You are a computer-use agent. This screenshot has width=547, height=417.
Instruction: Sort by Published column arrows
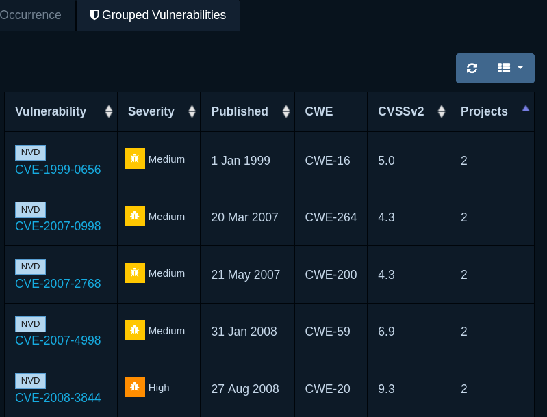click(286, 111)
